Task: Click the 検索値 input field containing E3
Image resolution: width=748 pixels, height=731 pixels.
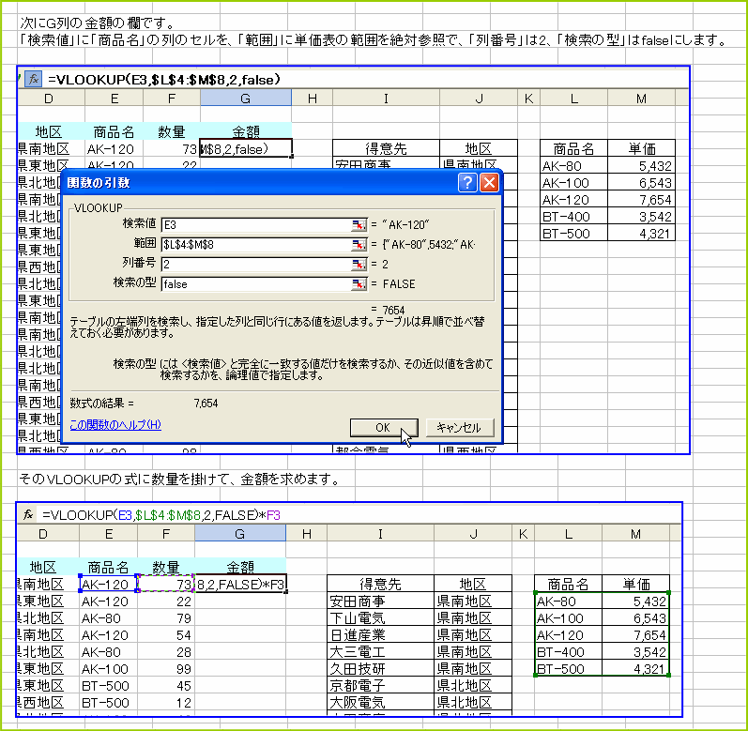Action: click(x=256, y=224)
